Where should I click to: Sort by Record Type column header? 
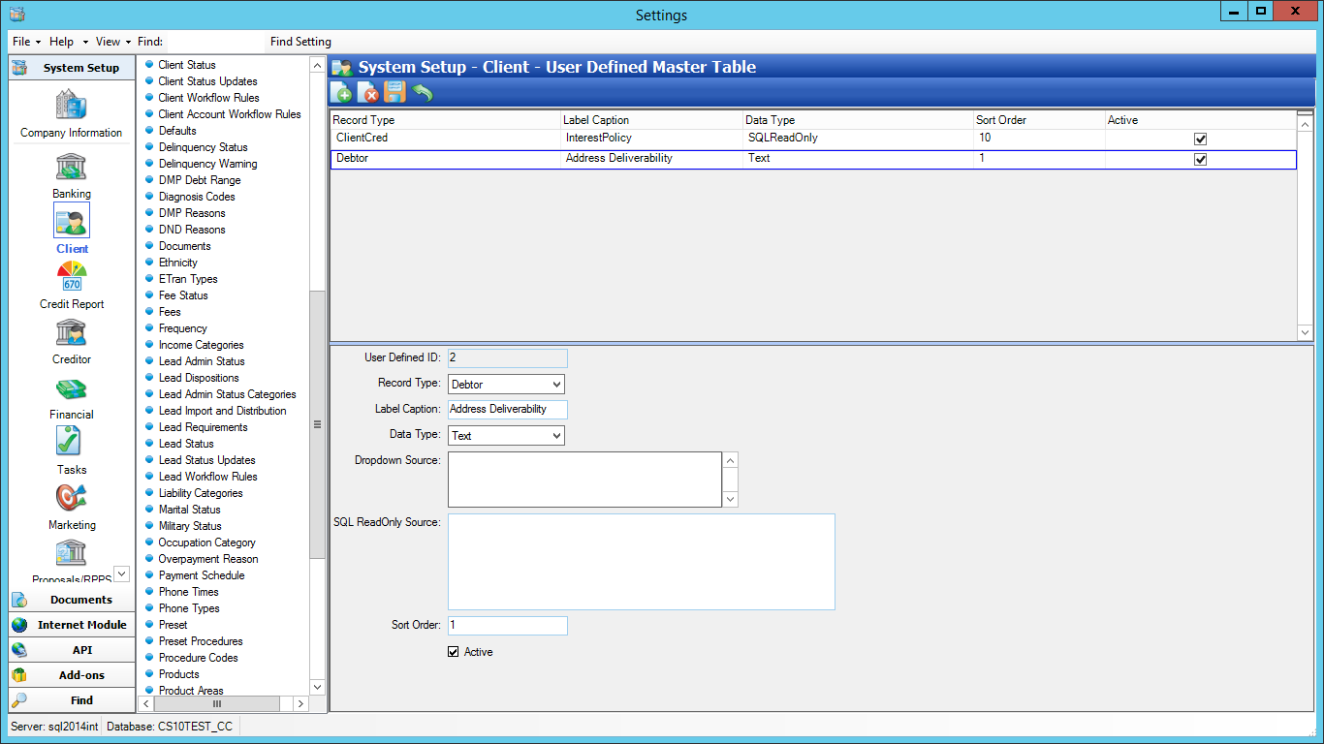point(446,120)
